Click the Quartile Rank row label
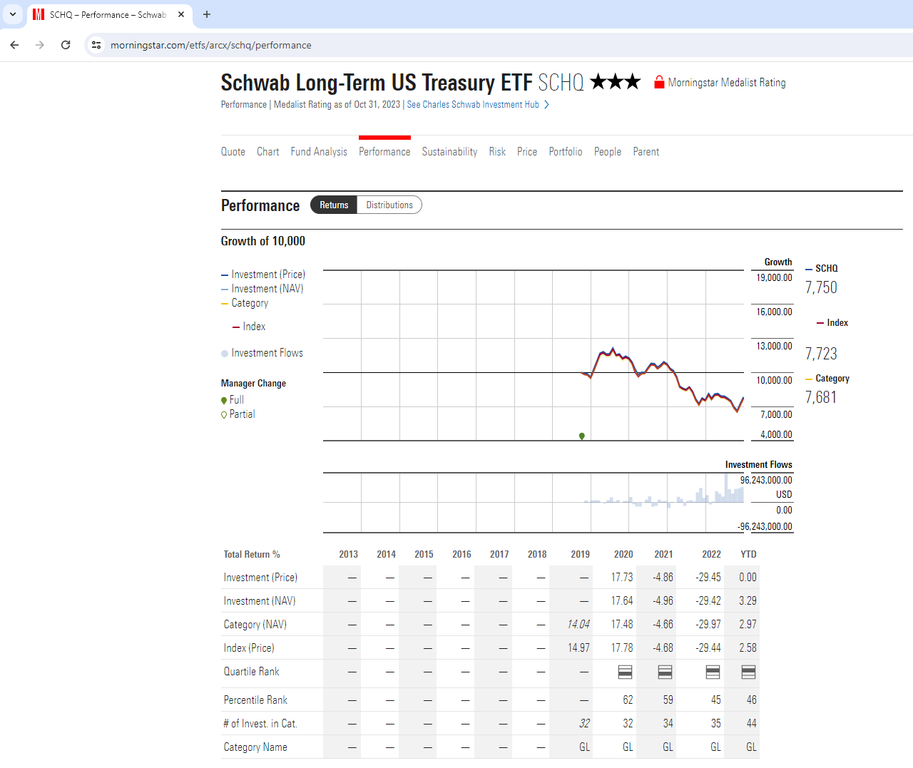 tap(251, 672)
